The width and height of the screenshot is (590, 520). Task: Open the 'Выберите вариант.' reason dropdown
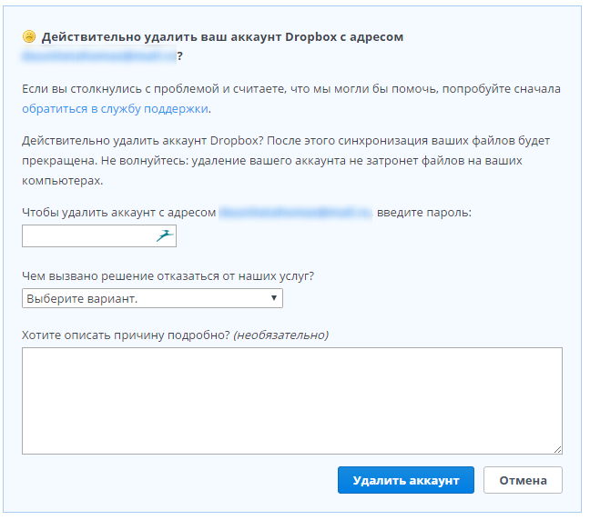[152, 298]
